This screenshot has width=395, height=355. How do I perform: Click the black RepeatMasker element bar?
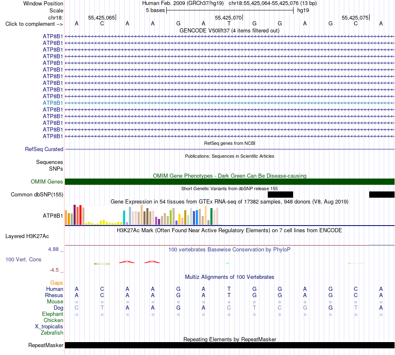pyautogui.click(x=230, y=345)
